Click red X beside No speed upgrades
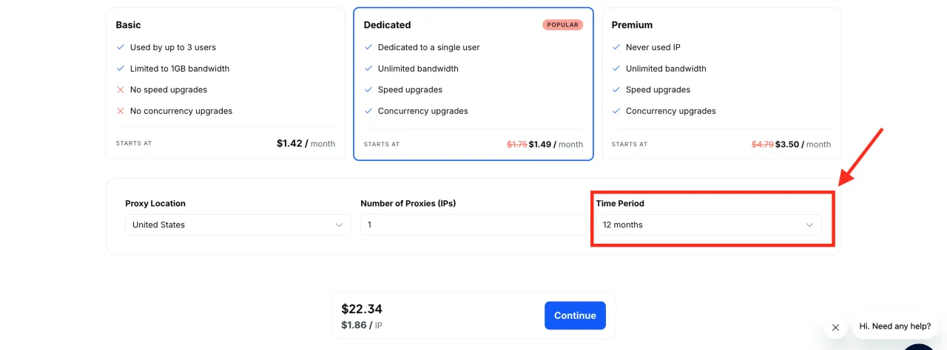The image size is (947, 350). [121, 90]
